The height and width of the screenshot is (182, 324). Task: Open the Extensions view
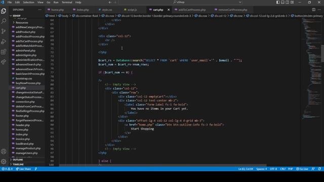(x=4, y=52)
